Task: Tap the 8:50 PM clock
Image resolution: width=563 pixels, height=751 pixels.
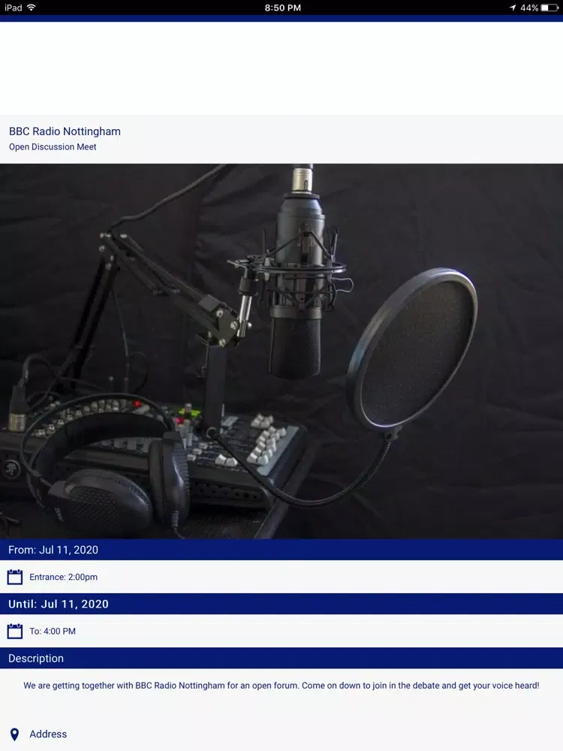Action: pyautogui.click(x=282, y=8)
